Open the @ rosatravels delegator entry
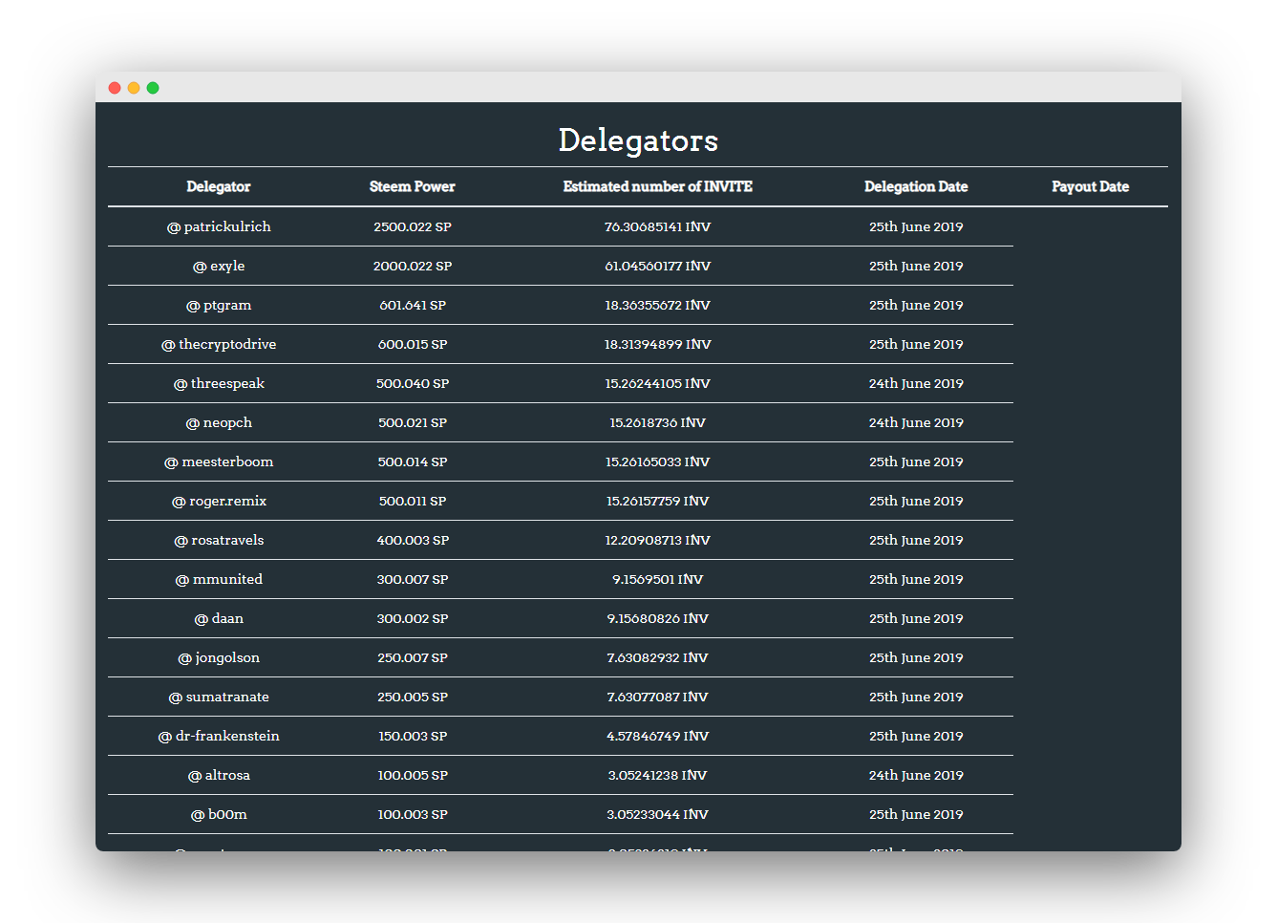1277x923 pixels. [219, 540]
